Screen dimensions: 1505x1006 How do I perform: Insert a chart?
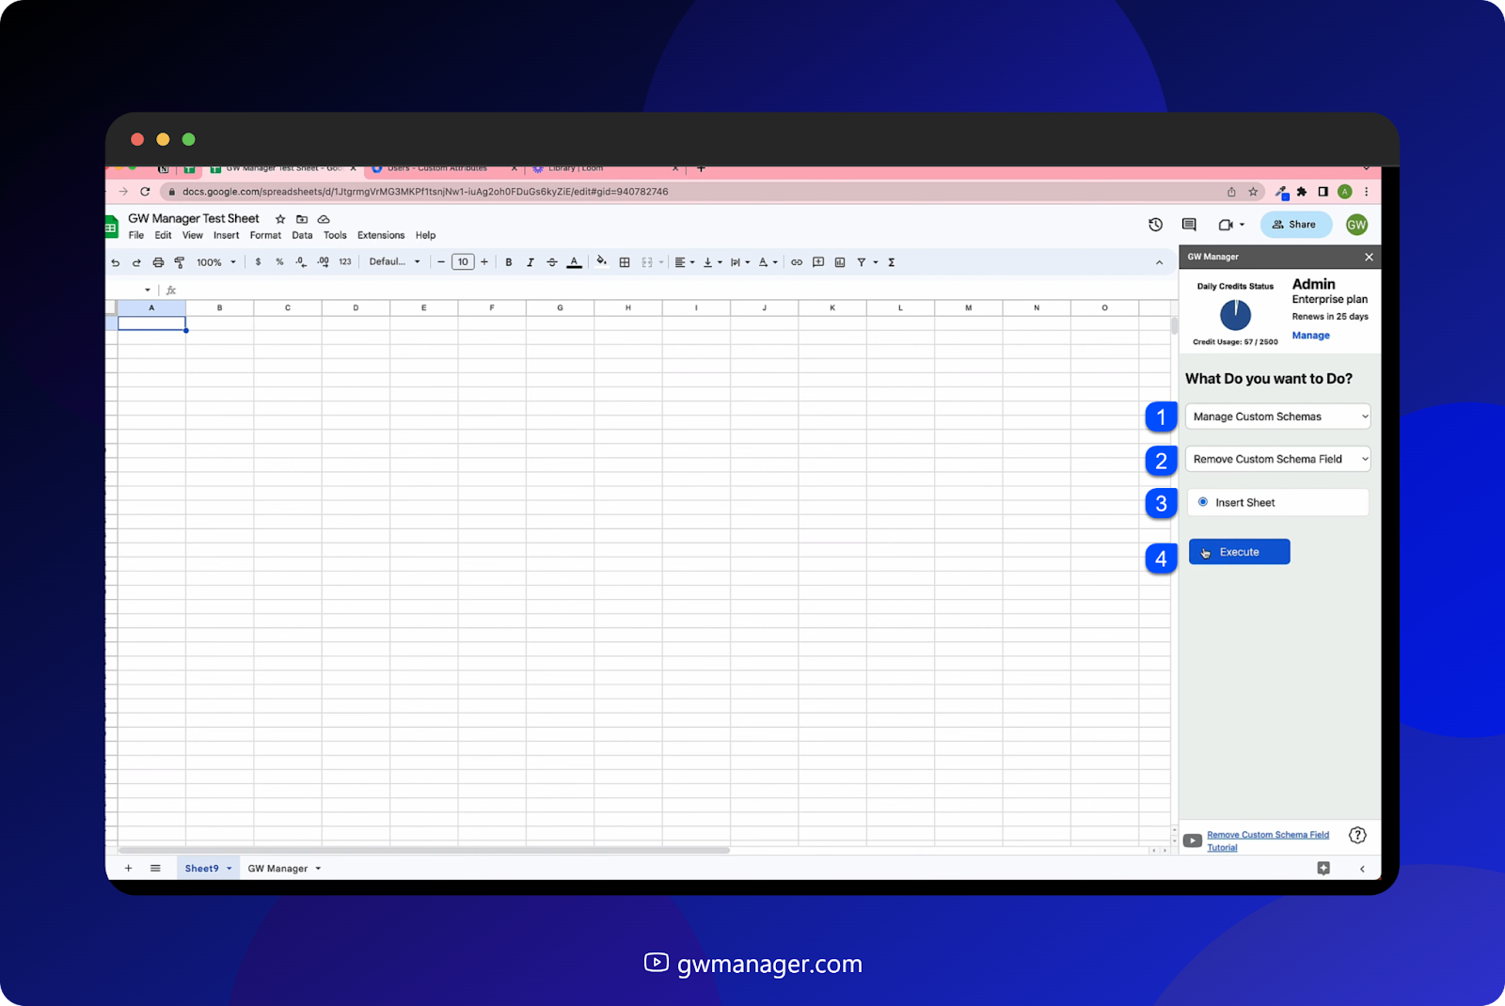840,262
